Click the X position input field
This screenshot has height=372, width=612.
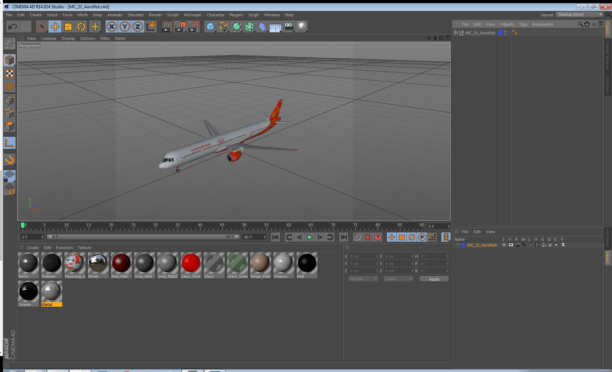[x=363, y=256]
